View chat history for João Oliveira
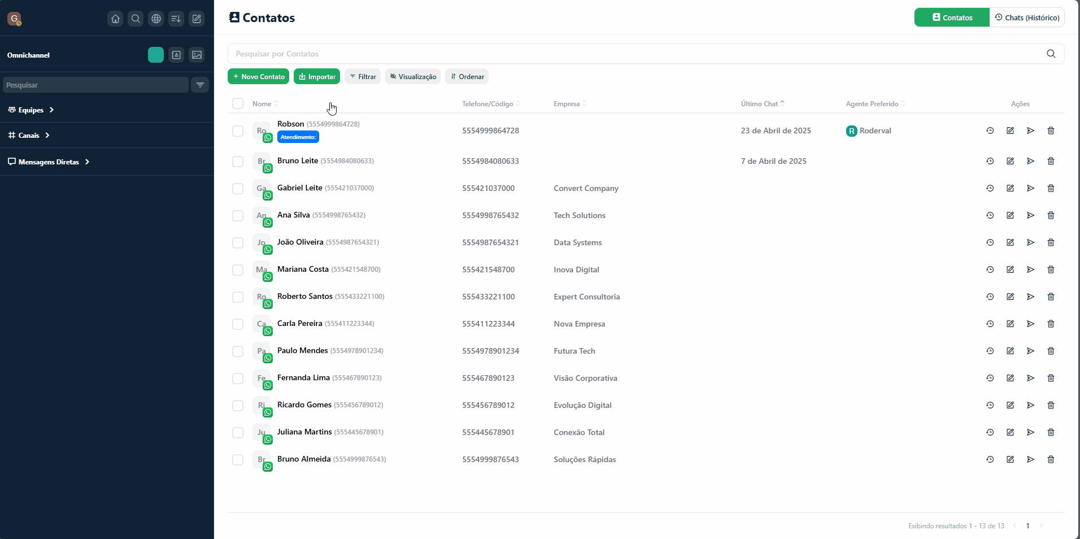Viewport: 1080px width, 539px height. coord(990,242)
